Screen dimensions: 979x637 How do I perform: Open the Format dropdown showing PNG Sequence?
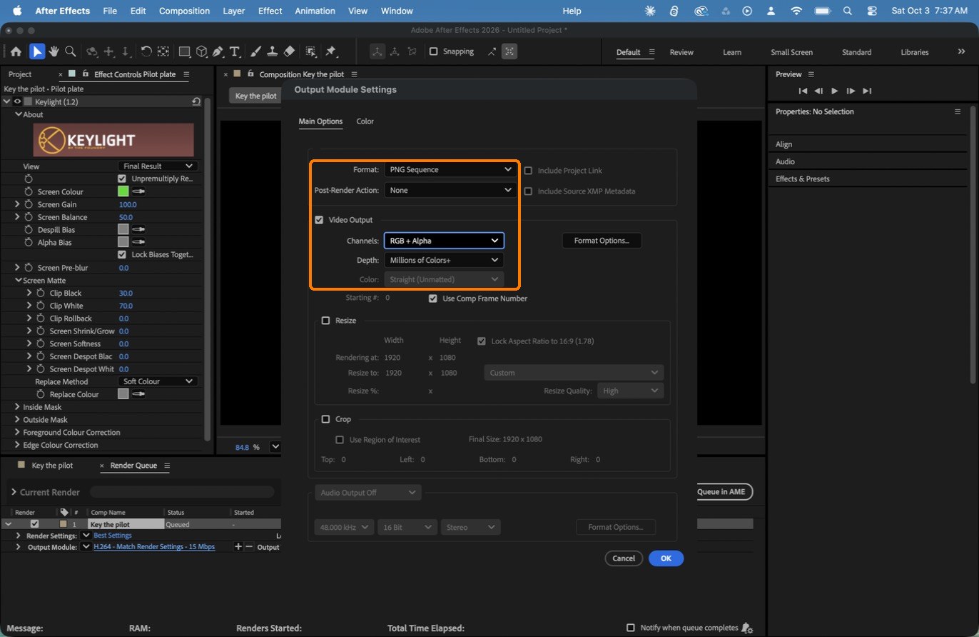point(450,170)
